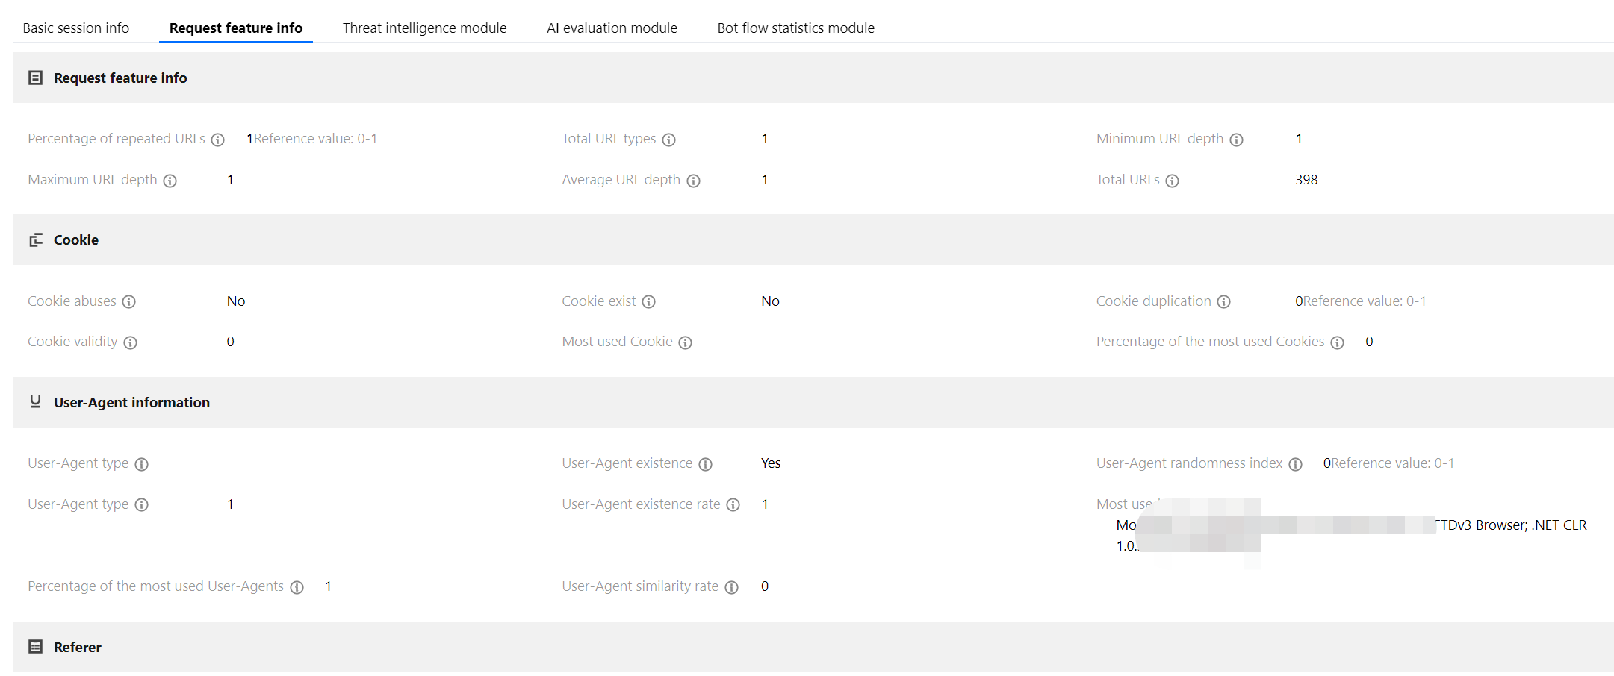
Task: Click the Cookie section header
Action: click(x=76, y=240)
